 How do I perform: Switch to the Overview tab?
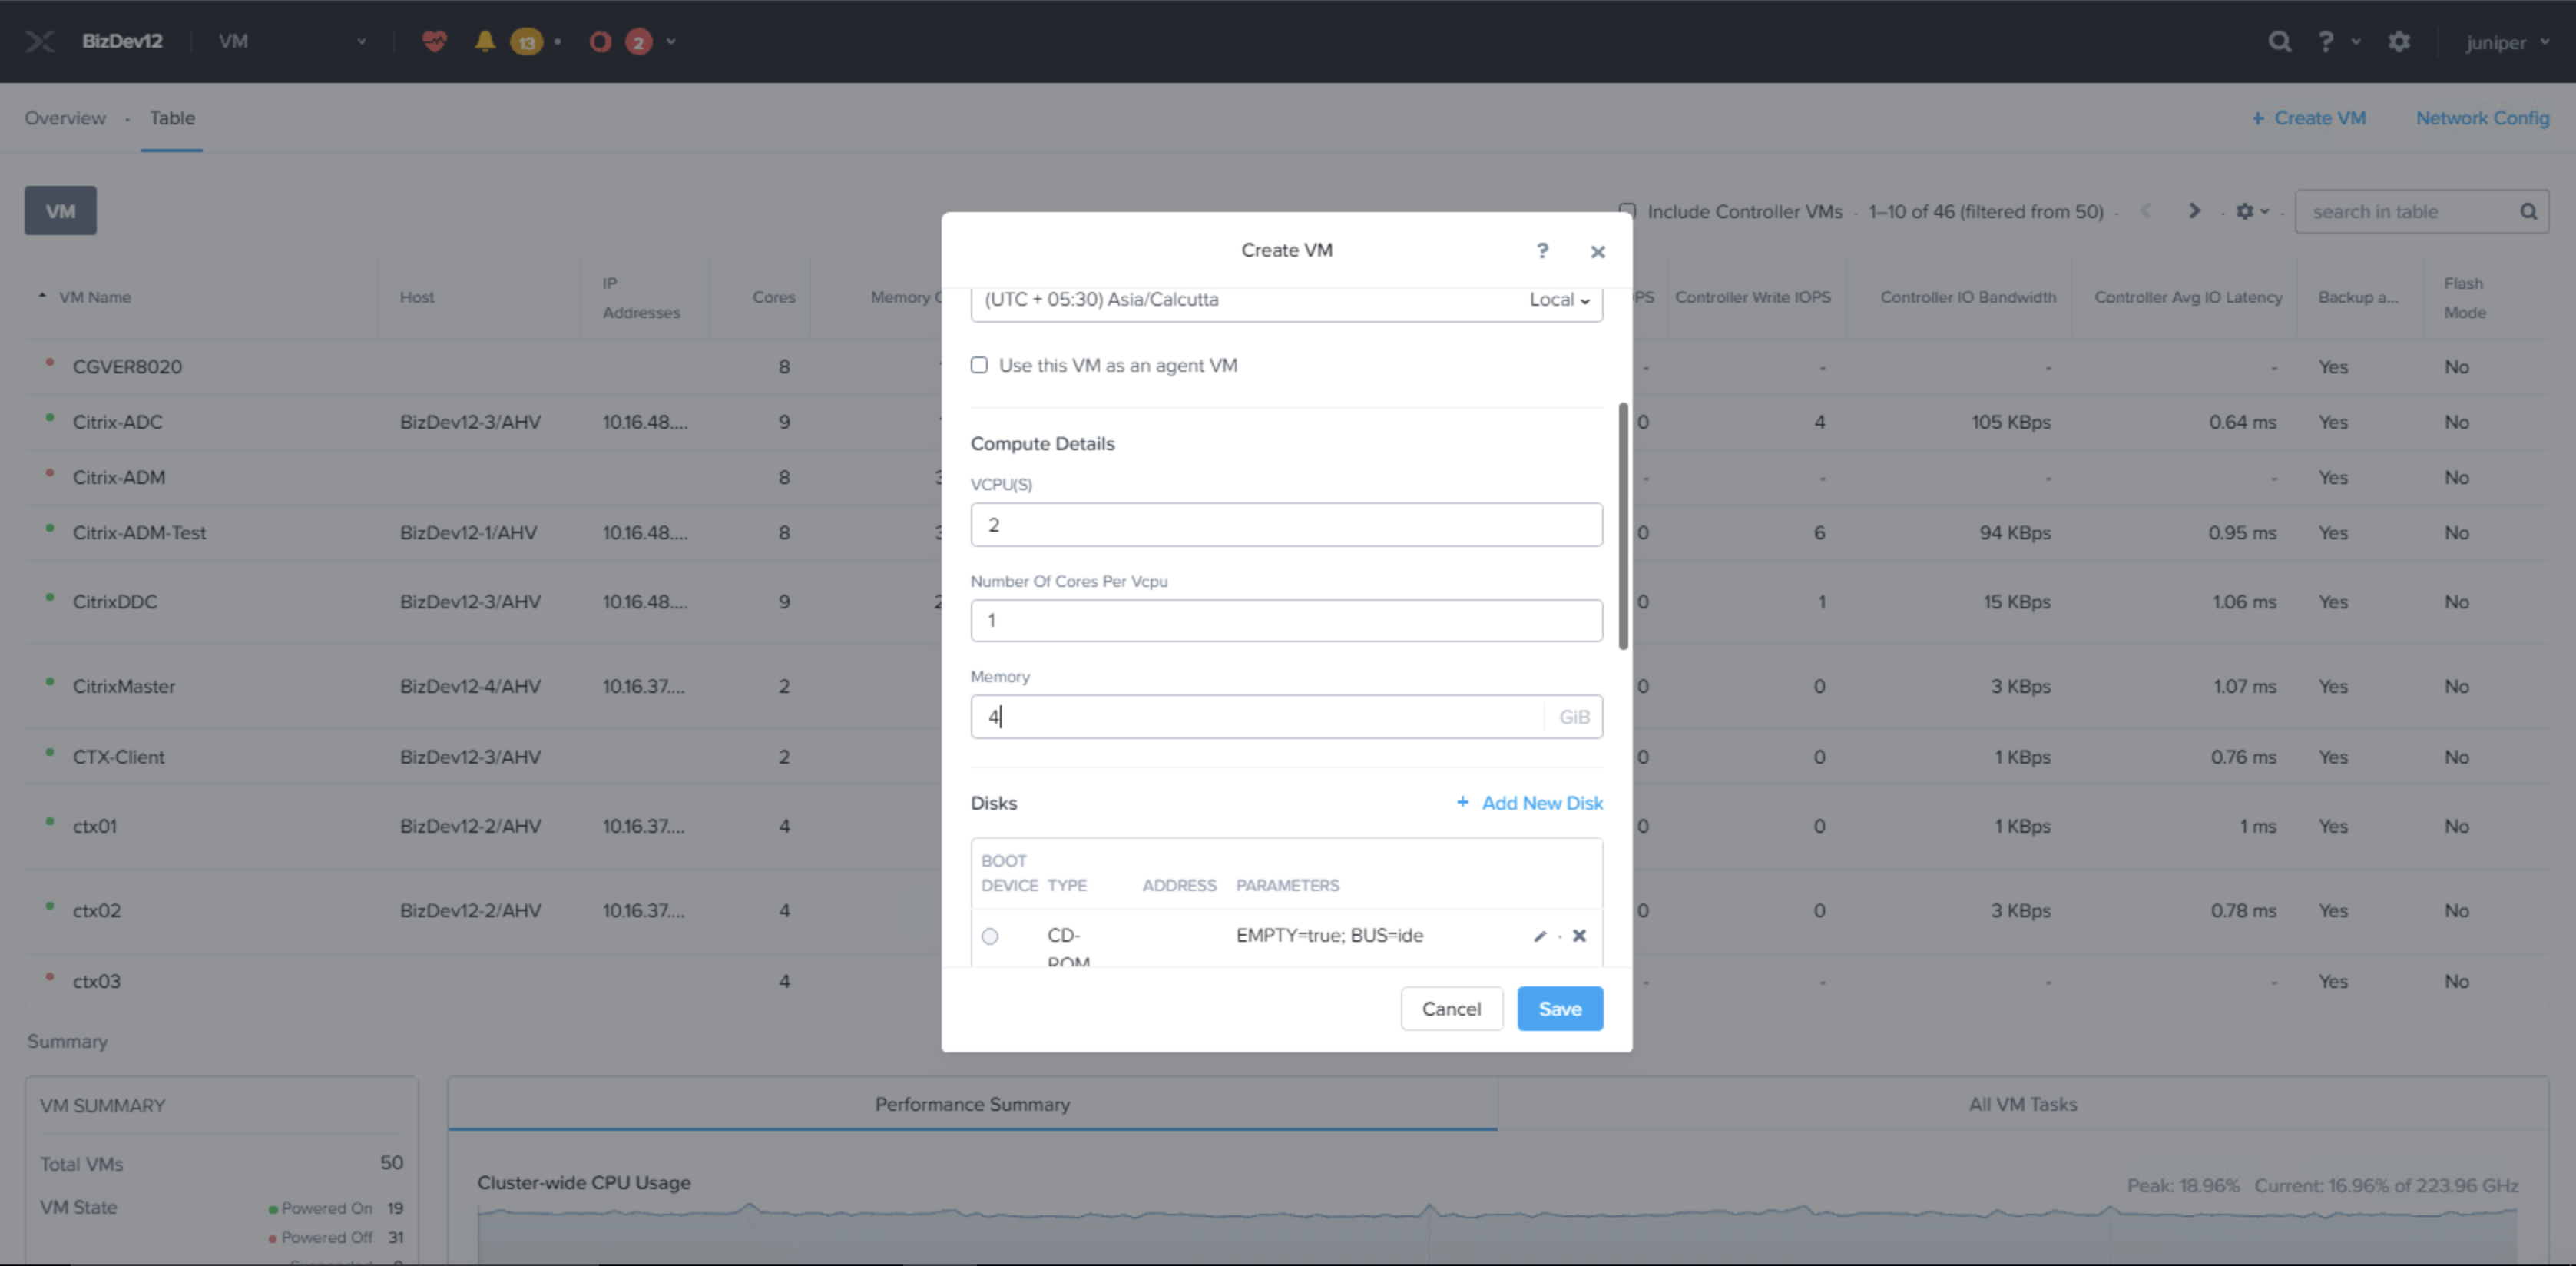tap(65, 118)
